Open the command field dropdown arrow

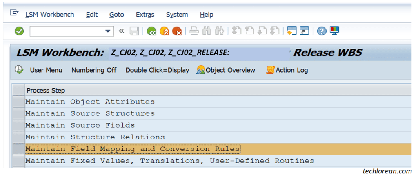tap(108, 31)
